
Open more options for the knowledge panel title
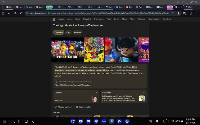click(144, 26)
